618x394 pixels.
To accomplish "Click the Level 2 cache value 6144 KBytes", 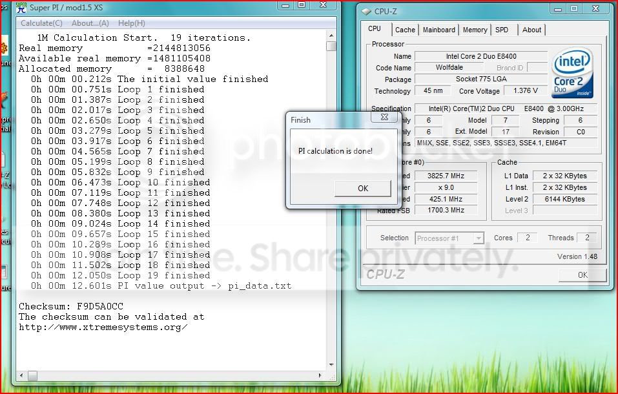I will [565, 199].
